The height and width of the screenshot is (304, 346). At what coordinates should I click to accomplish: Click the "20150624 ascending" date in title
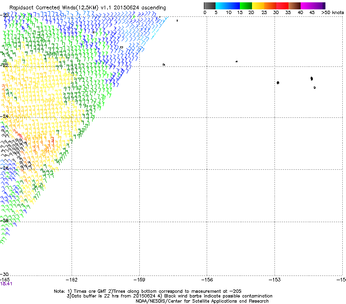point(140,8)
